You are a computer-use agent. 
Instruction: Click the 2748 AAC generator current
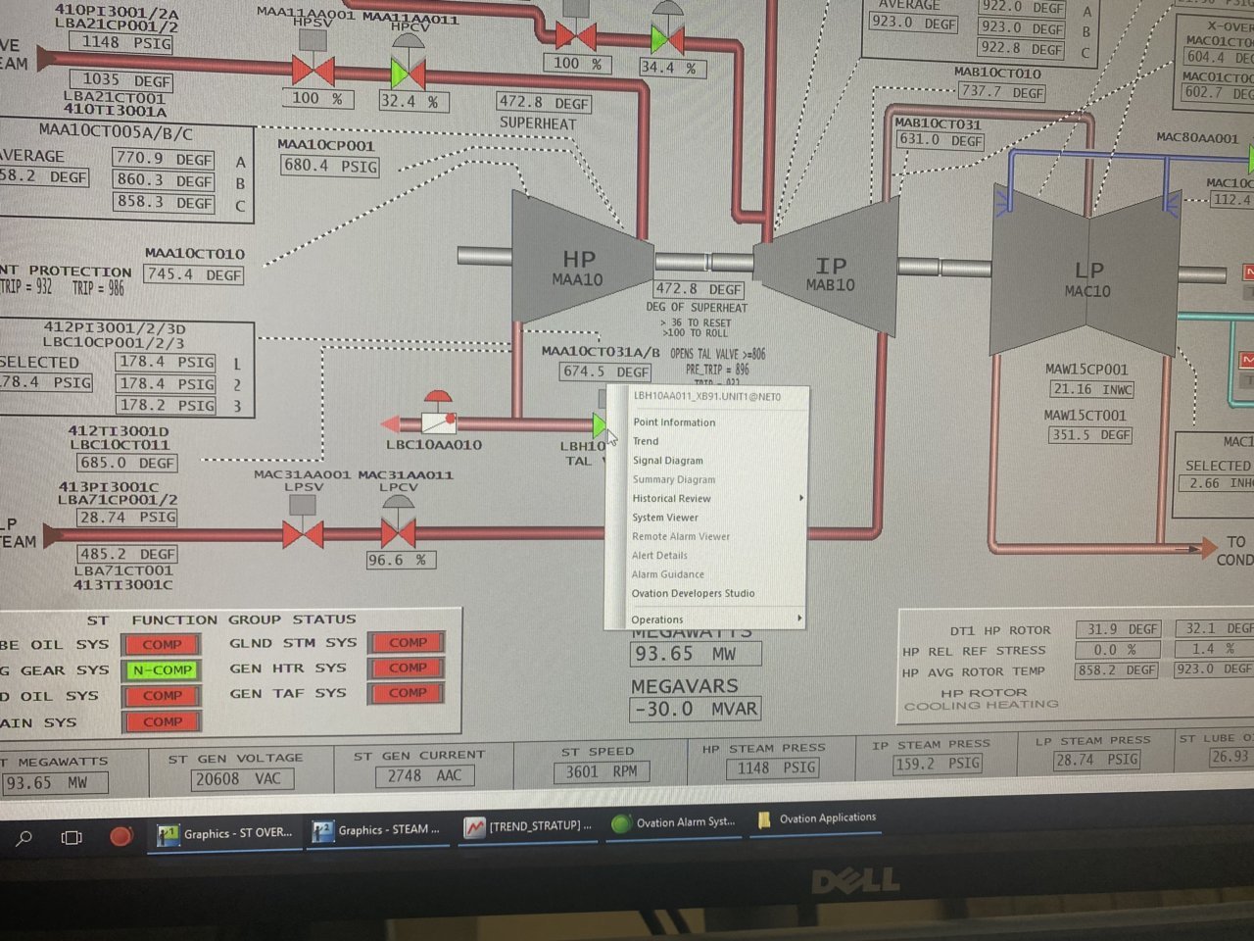pyautogui.click(x=423, y=775)
